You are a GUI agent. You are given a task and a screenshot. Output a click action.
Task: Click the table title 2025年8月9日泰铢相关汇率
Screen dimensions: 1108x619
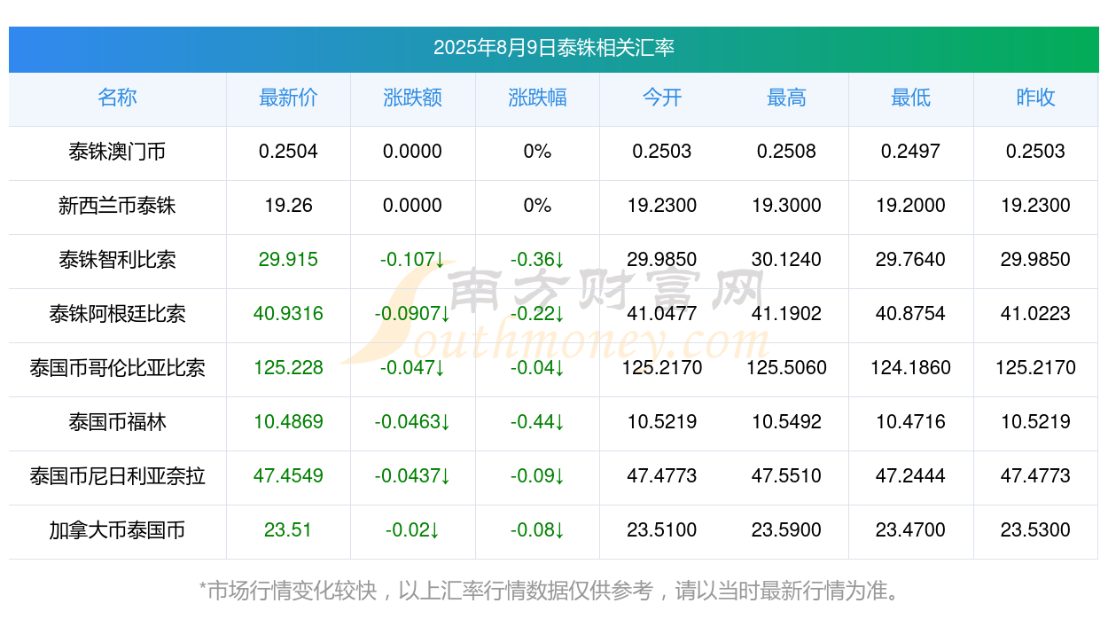coord(554,48)
